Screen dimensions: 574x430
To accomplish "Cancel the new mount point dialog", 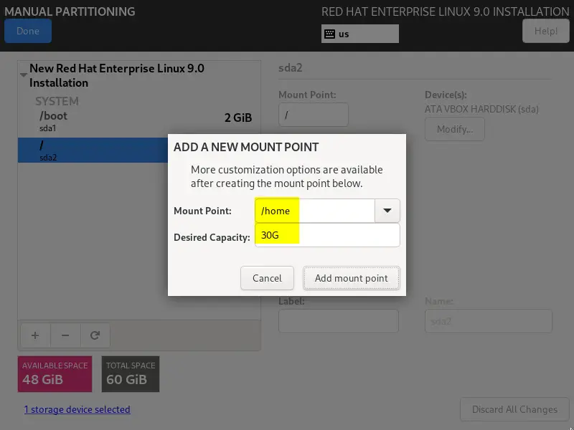I will [x=267, y=278].
